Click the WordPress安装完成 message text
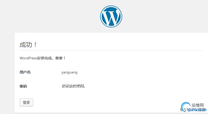 [36, 58]
